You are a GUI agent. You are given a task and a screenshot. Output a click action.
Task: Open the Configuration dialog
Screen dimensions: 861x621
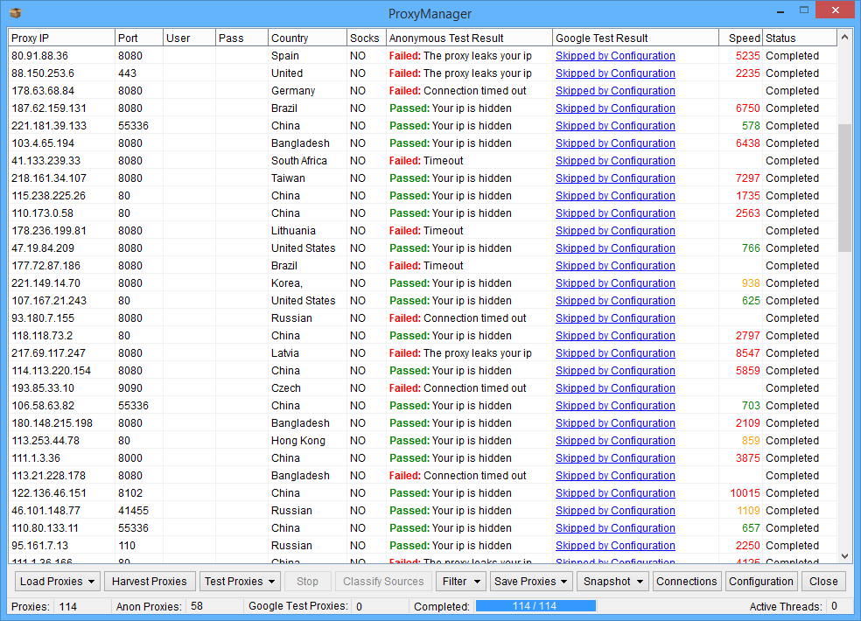click(x=760, y=582)
